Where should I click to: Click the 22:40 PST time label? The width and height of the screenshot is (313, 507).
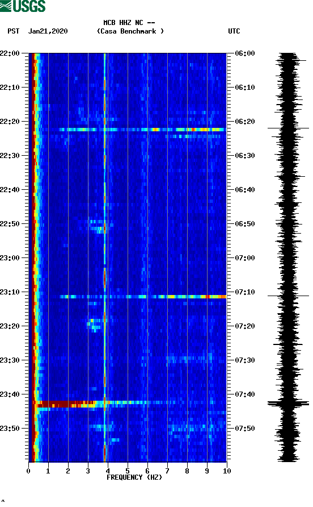[10, 190]
